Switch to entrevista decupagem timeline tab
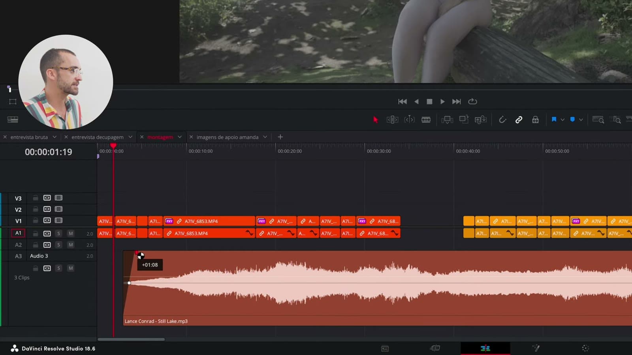 [x=98, y=137]
